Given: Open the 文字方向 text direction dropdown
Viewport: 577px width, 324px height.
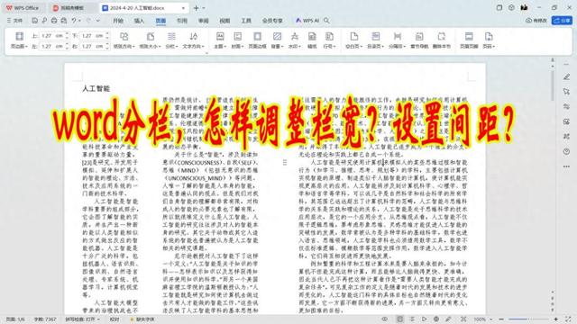Looking at the screenshot, I should [x=193, y=40].
